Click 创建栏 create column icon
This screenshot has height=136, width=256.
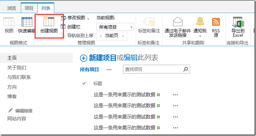pyautogui.click(x=63, y=27)
